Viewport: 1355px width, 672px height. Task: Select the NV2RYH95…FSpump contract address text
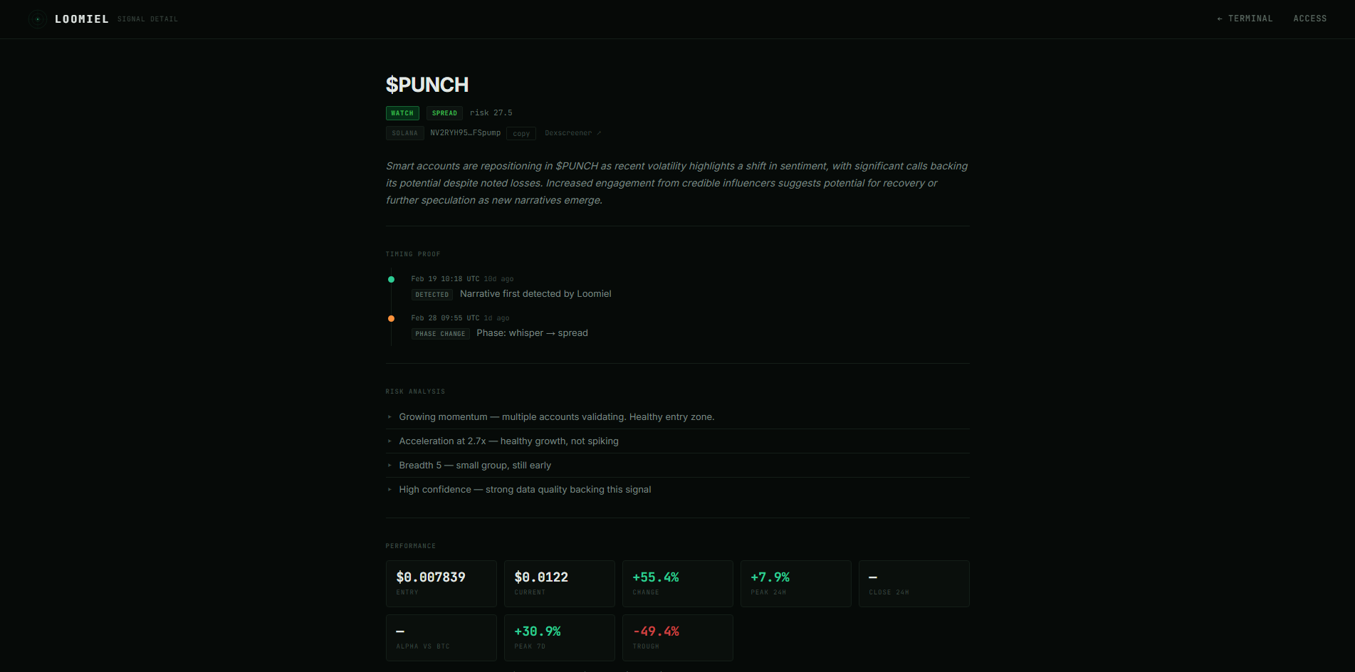[465, 132]
